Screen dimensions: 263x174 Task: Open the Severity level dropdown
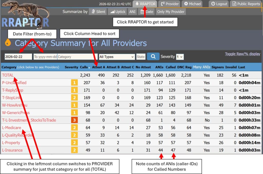[x=180, y=57]
